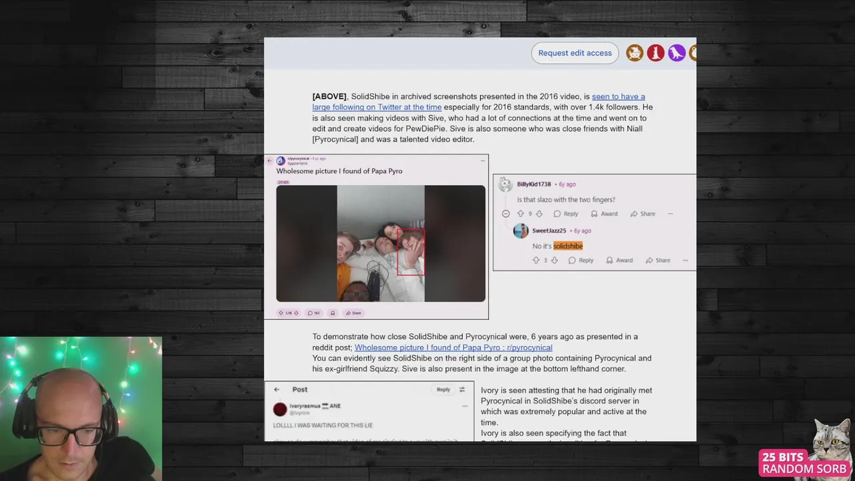This screenshot has width=855, height=481.
Task: Click SweetJazz25's avatar
Action: coord(520,230)
